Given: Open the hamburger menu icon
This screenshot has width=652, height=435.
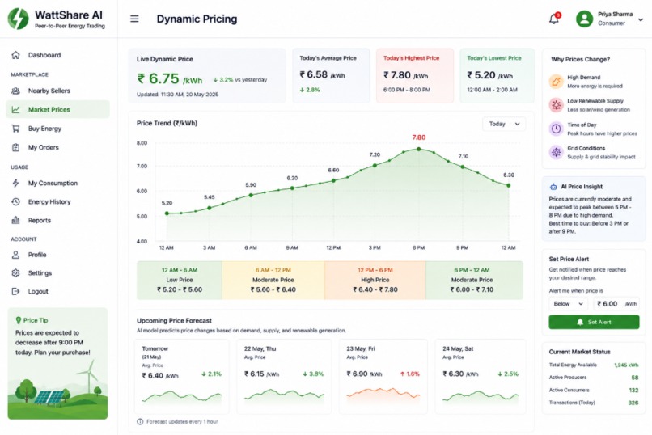Looking at the screenshot, I should (x=134, y=19).
